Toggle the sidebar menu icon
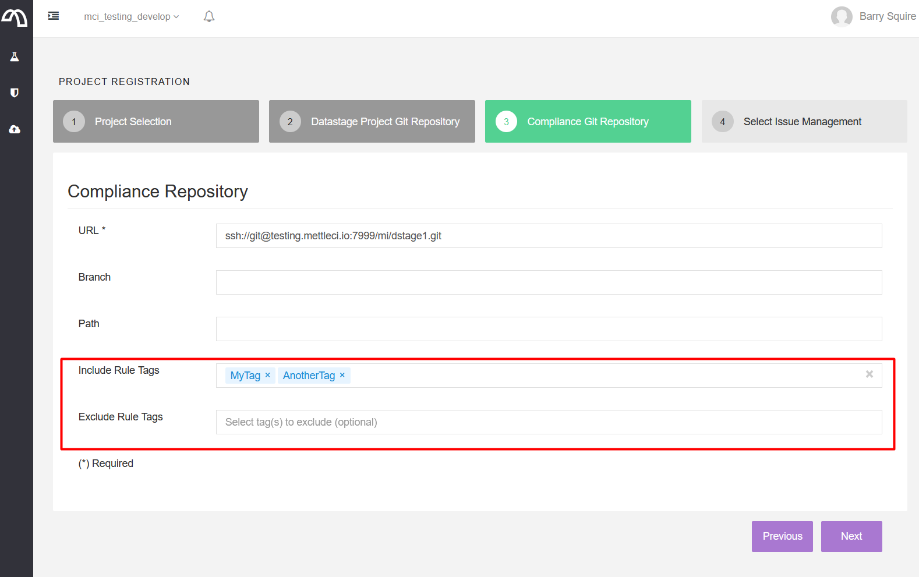 click(x=54, y=16)
